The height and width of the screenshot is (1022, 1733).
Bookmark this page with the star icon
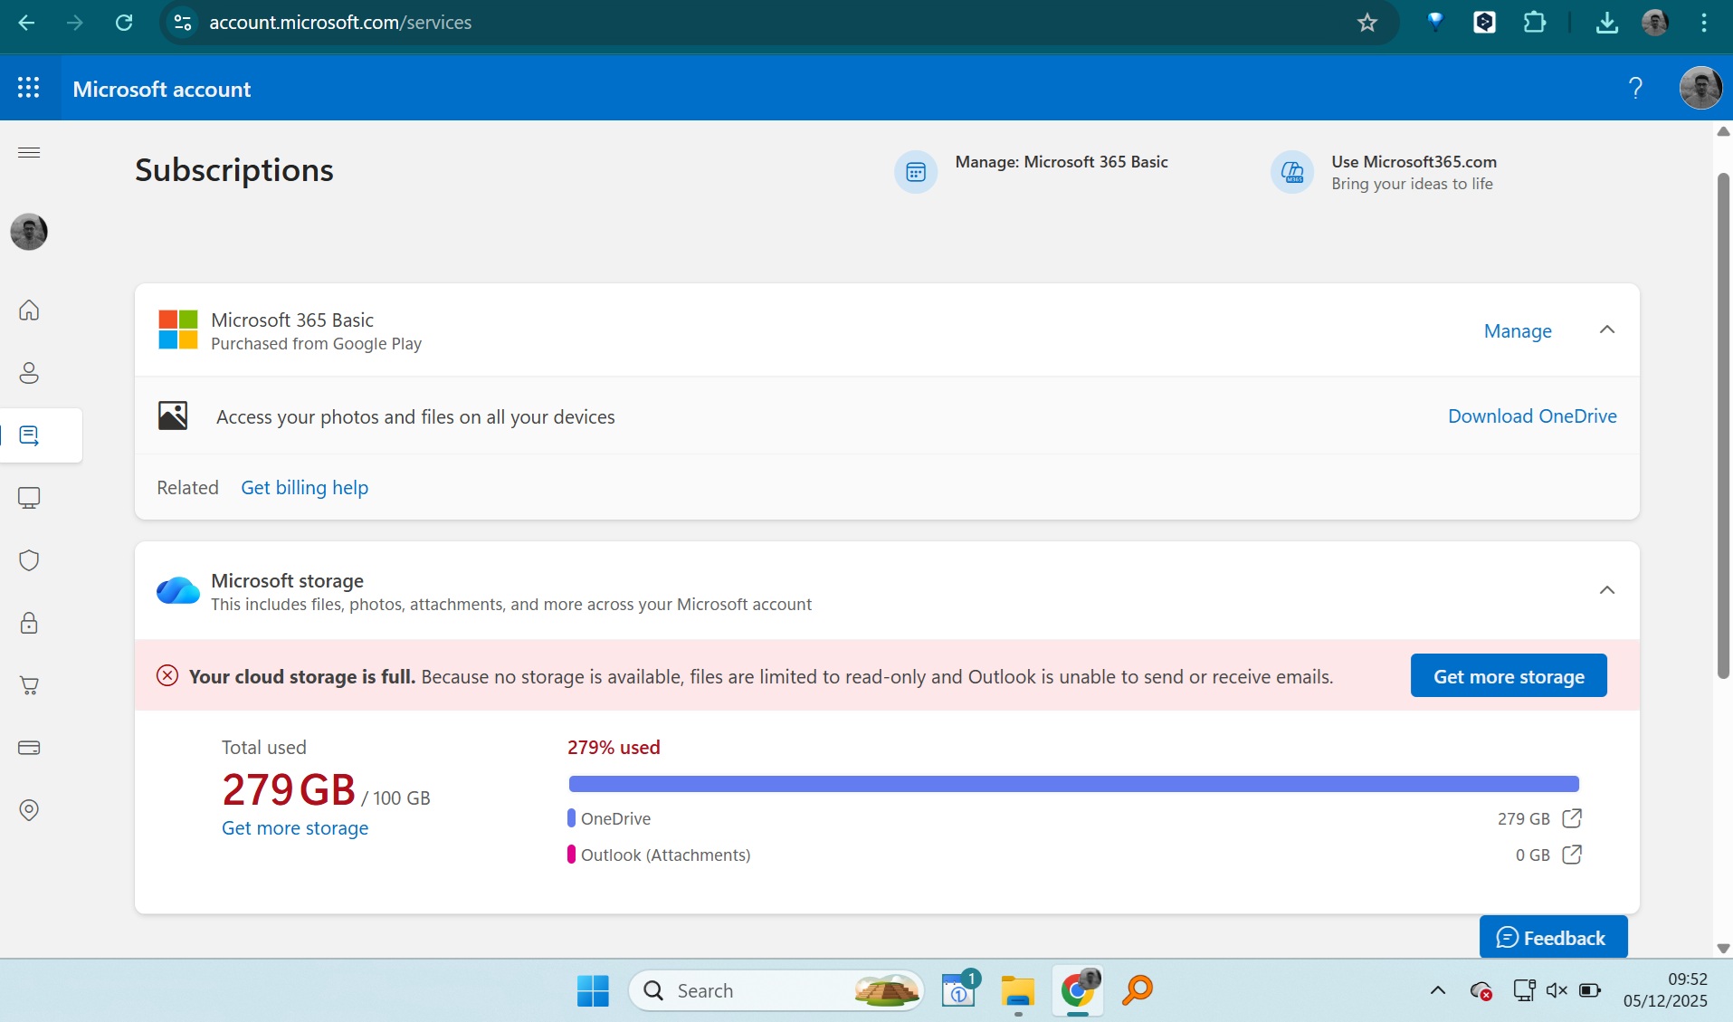tap(1366, 23)
